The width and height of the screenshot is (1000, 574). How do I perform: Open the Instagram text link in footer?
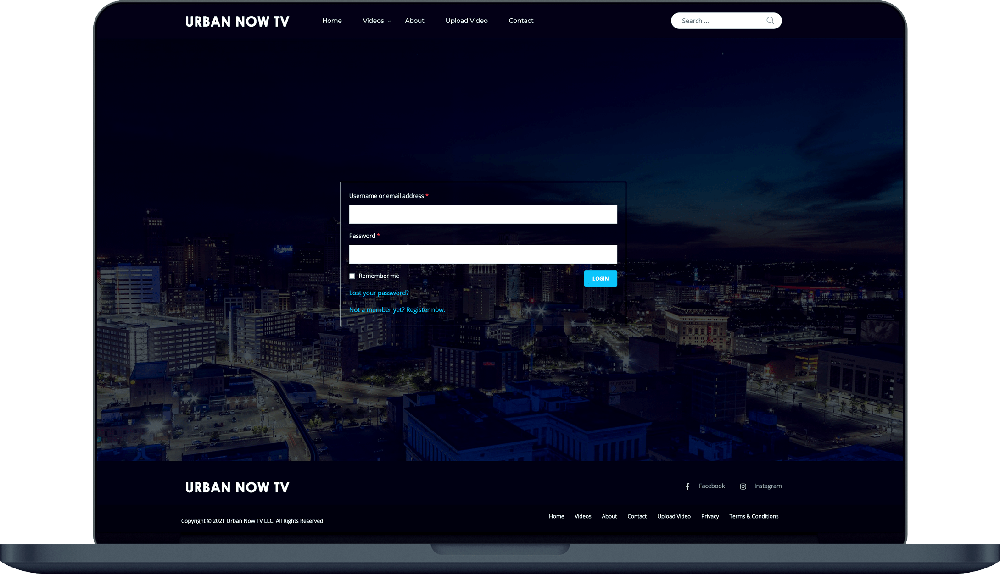[x=768, y=486]
